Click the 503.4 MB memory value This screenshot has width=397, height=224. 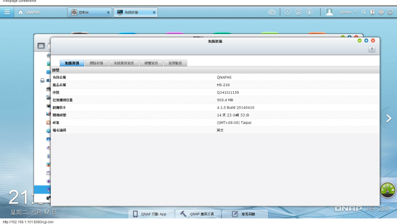[225, 100]
